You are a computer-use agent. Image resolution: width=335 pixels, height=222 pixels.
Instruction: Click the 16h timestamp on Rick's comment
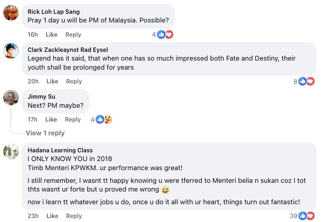(x=32, y=34)
